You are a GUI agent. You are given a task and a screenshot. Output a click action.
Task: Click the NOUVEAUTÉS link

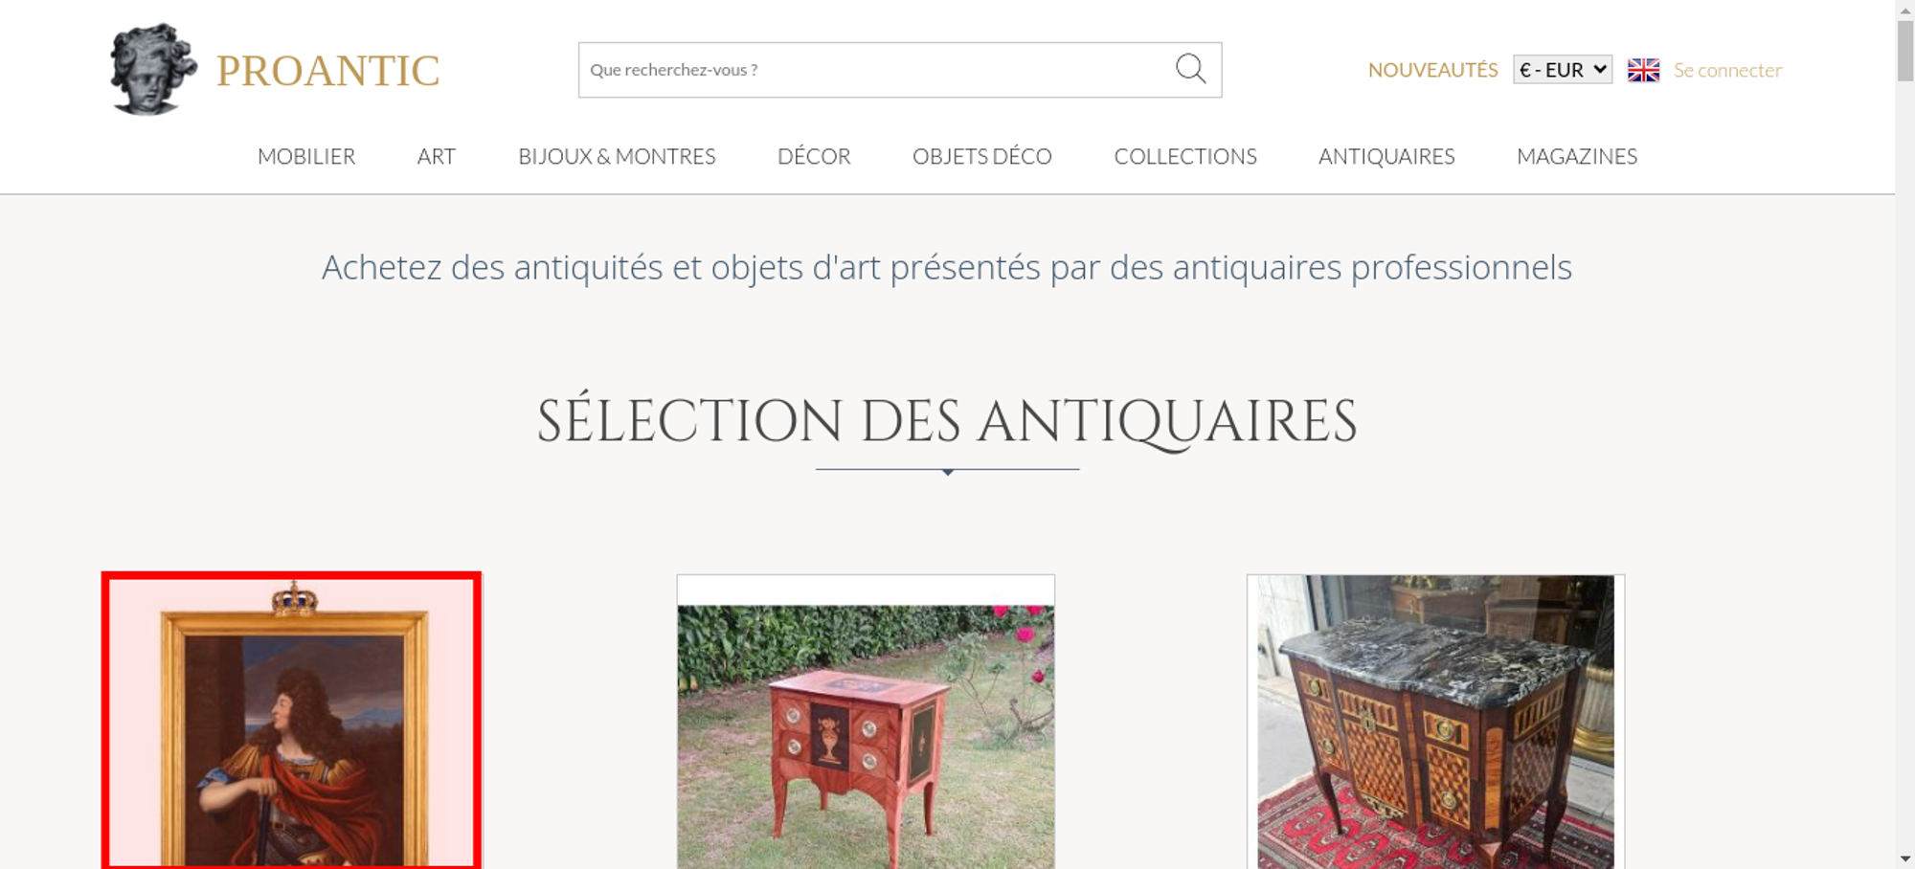1432,70
